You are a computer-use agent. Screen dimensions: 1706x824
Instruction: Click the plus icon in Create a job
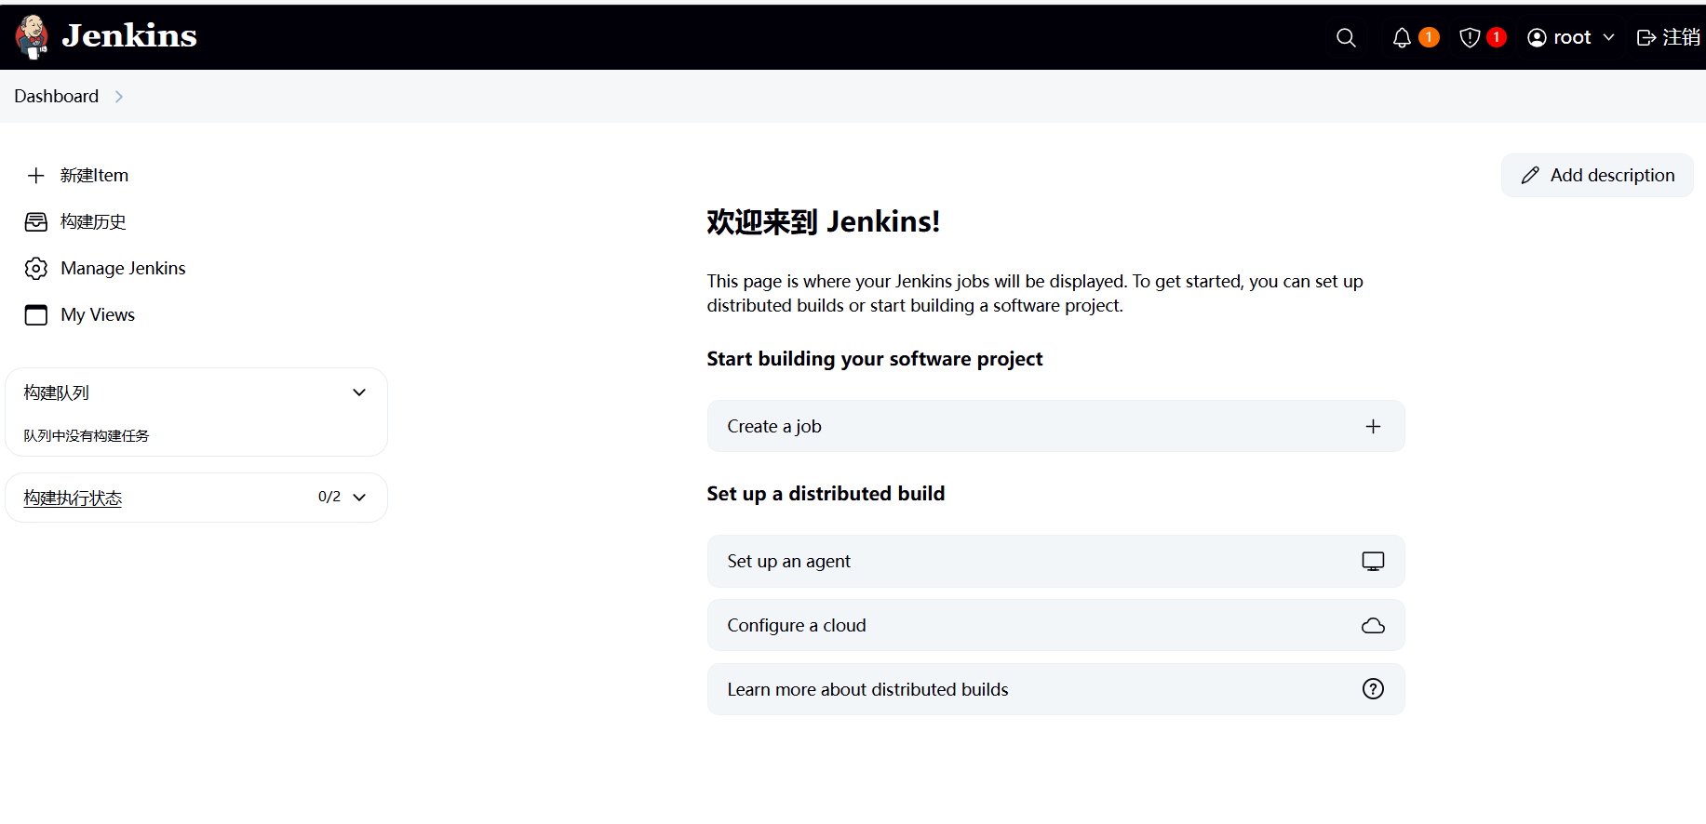coord(1373,426)
